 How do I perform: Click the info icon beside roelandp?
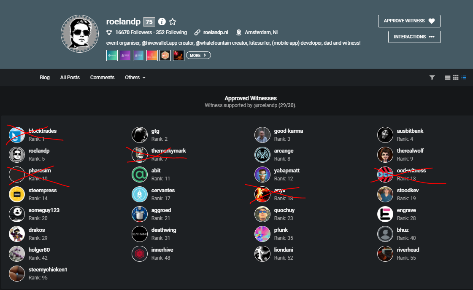(162, 21)
